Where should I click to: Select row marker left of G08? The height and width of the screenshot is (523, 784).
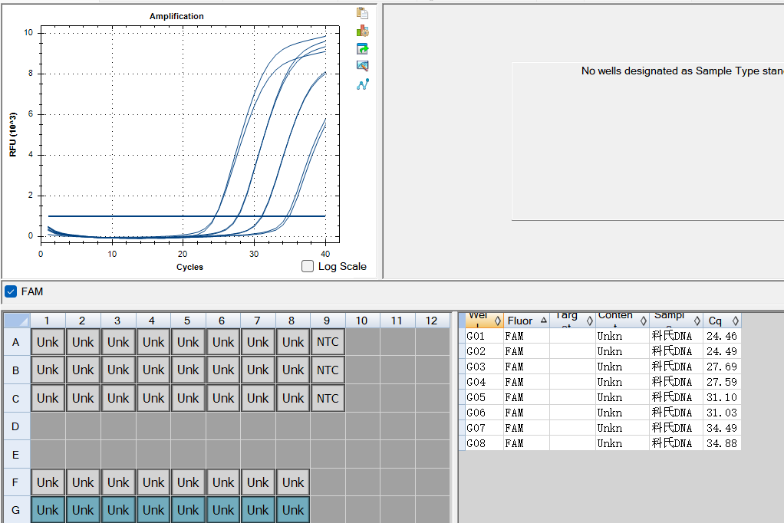[x=462, y=443]
